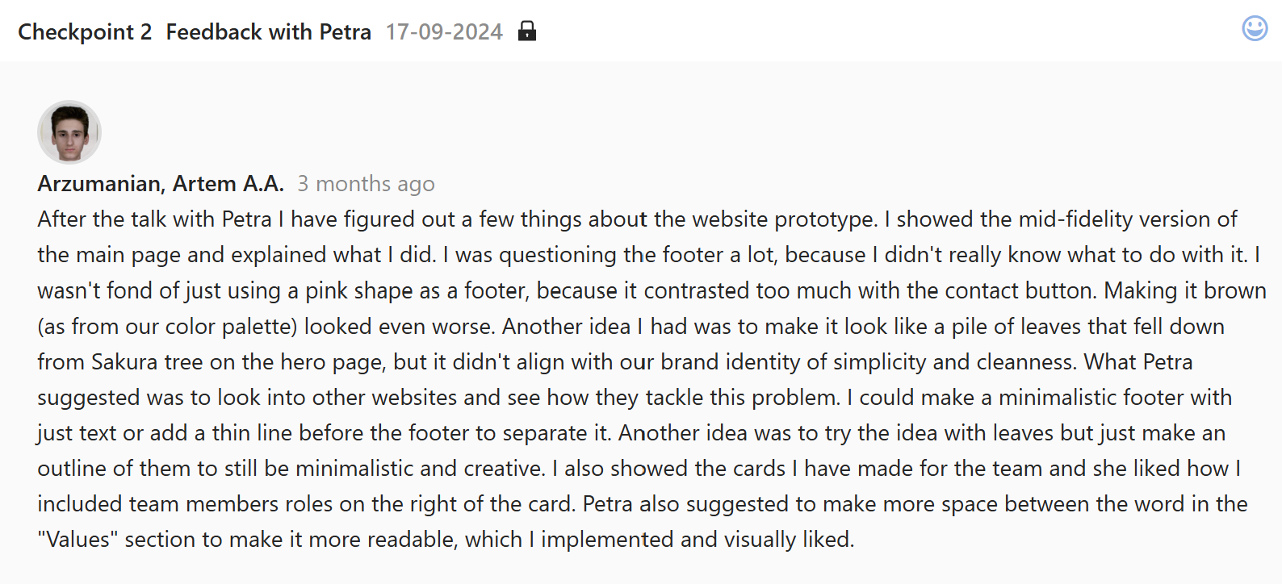Click the date 17-09-2024 in header
This screenshot has height=584, width=1282.
click(x=444, y=31)
